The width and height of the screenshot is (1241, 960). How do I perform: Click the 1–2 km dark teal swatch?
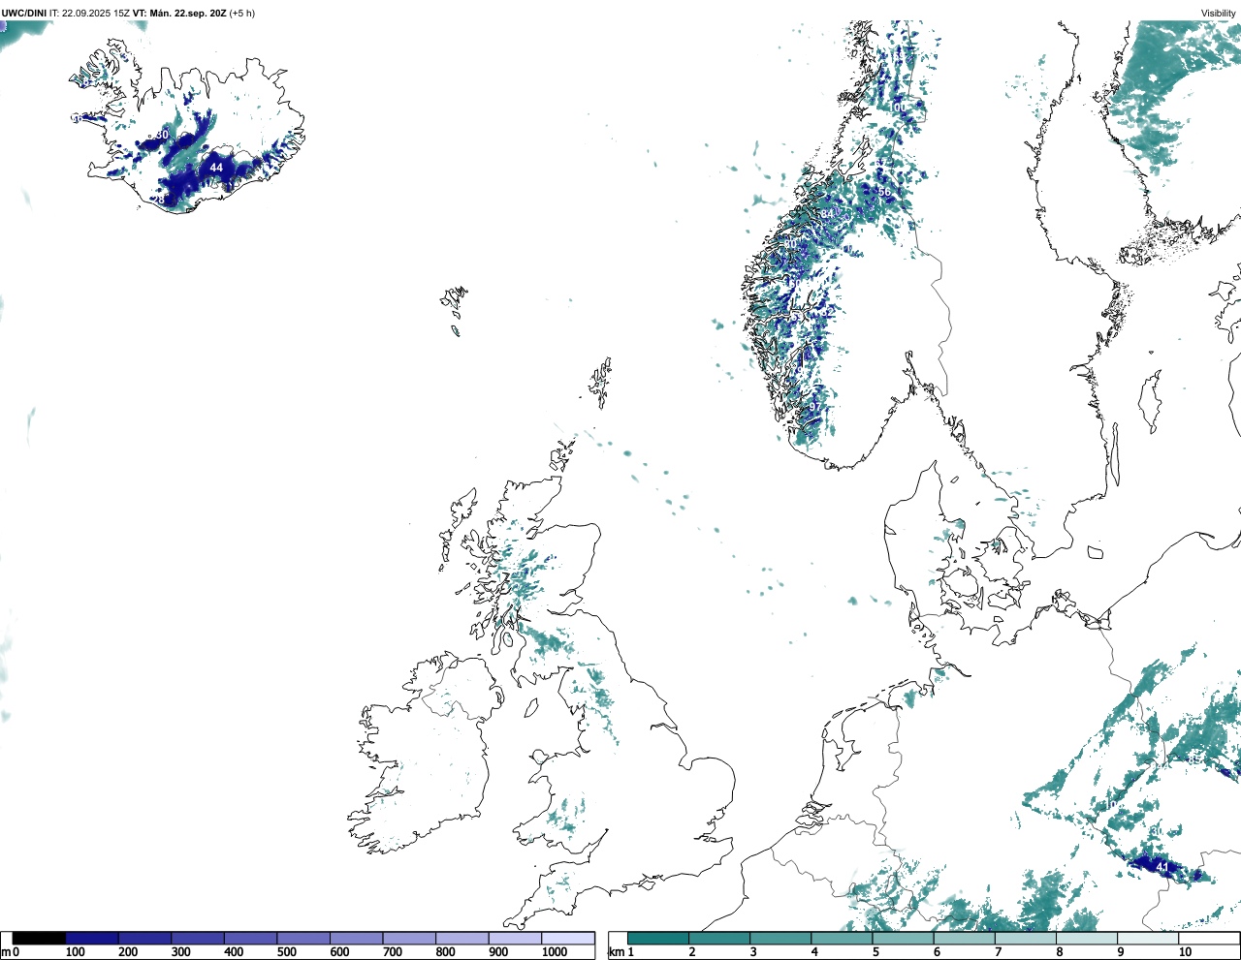pos(658,939)
